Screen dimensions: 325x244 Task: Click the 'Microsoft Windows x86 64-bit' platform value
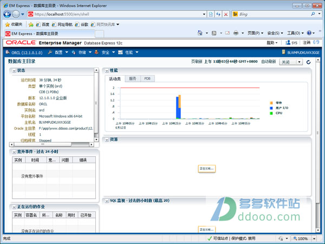[x=61, y=116]
